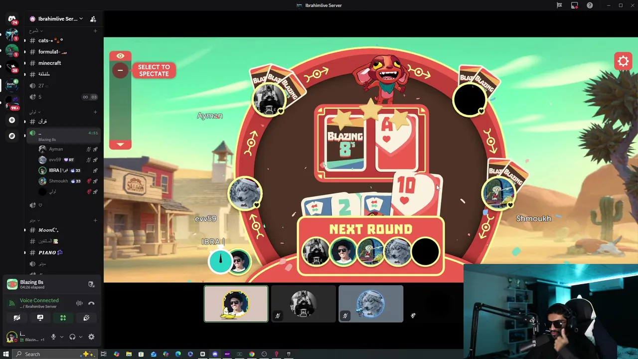Click the green activities button

(x=63, y=318)
